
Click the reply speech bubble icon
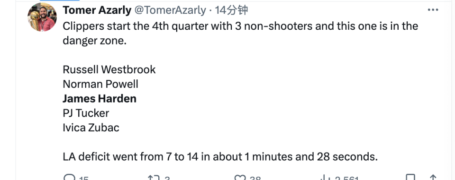[69, 178]
